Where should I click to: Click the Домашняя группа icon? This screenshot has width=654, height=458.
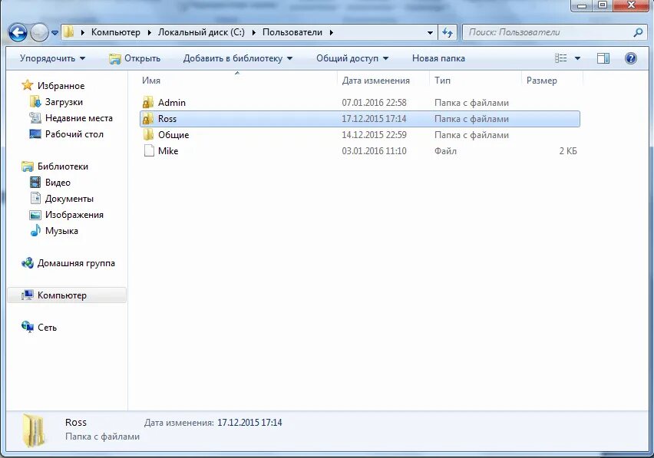(28, 263)
